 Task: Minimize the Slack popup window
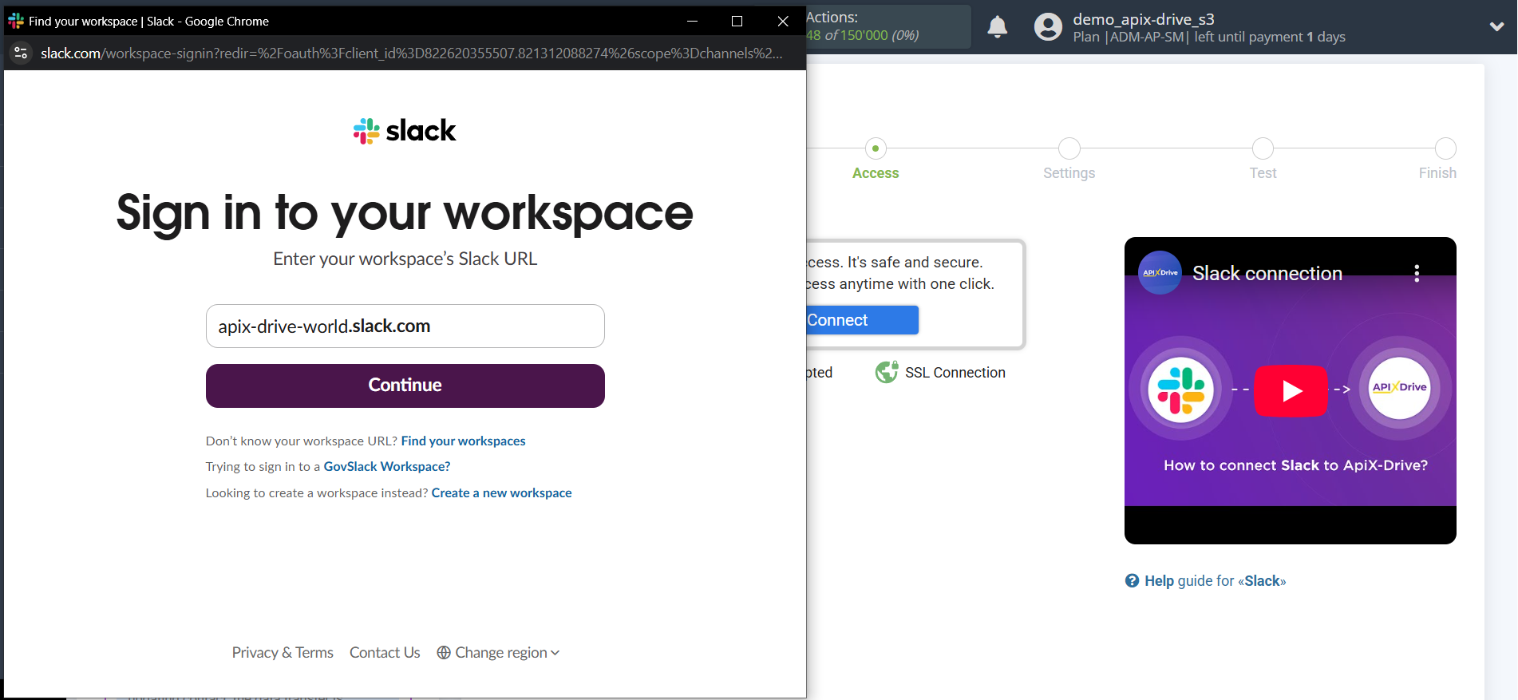coord(692,21)
